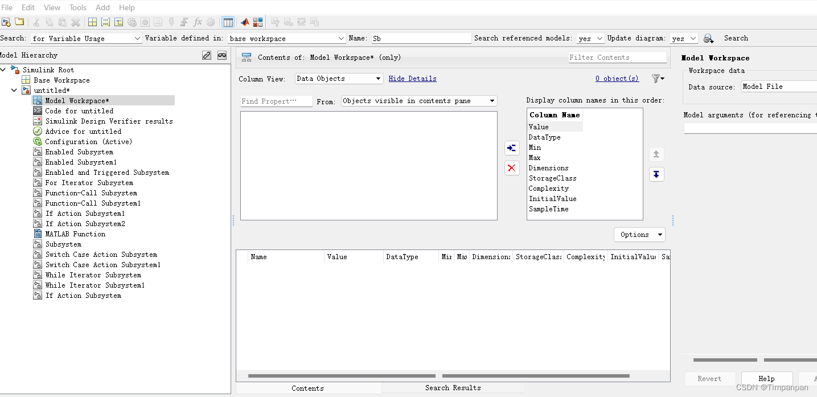Open the Update diagram dropdown
The width and height of the screenshot is (817, 397).
coord(683,38)
